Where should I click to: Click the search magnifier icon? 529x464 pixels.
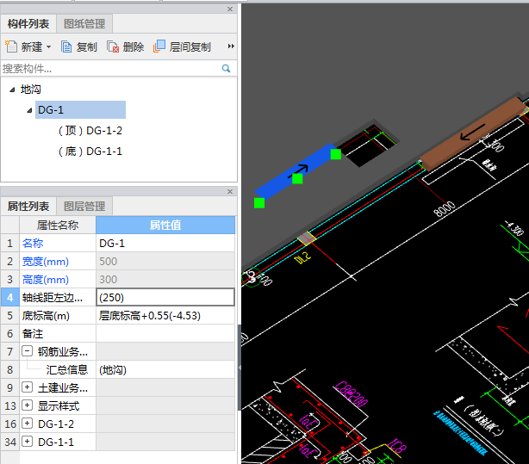226,69
